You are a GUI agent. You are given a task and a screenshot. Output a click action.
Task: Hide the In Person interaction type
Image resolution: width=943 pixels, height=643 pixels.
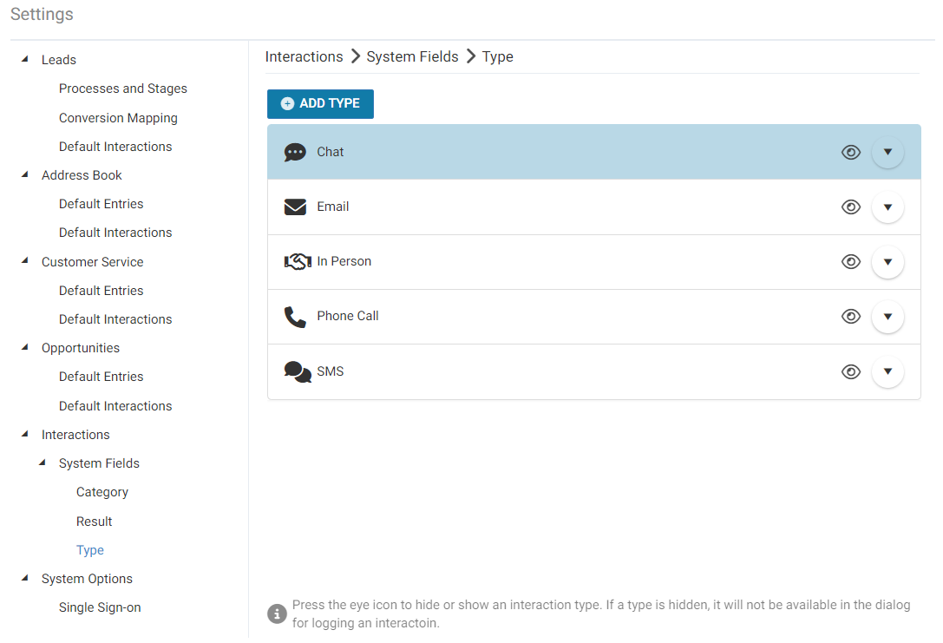(850, 262)
